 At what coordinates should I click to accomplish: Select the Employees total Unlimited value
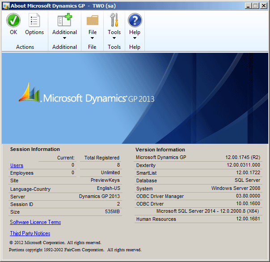pyautogui.click(x=110, y=172)
